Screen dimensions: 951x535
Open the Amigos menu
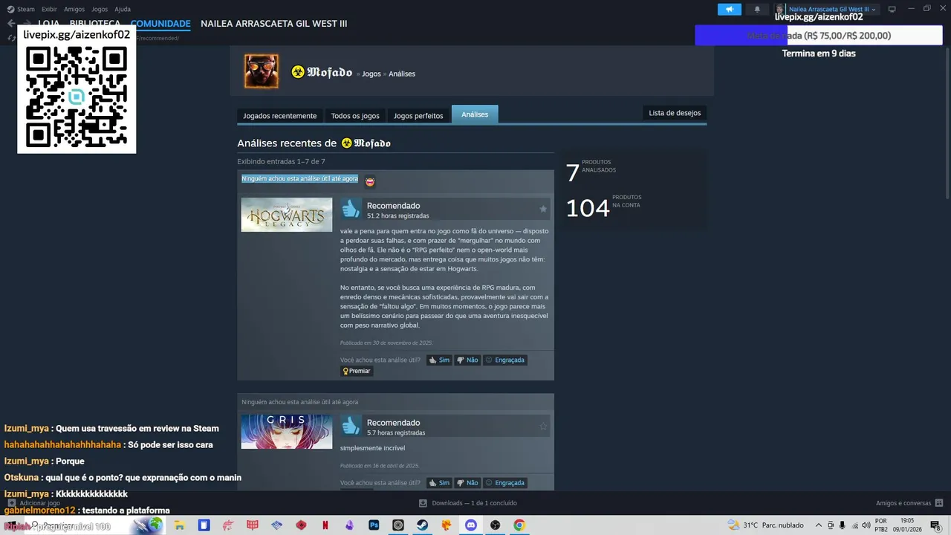point(74,9)
